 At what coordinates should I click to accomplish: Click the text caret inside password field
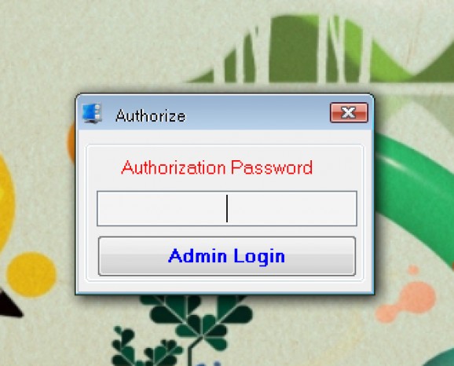(227, 208)
